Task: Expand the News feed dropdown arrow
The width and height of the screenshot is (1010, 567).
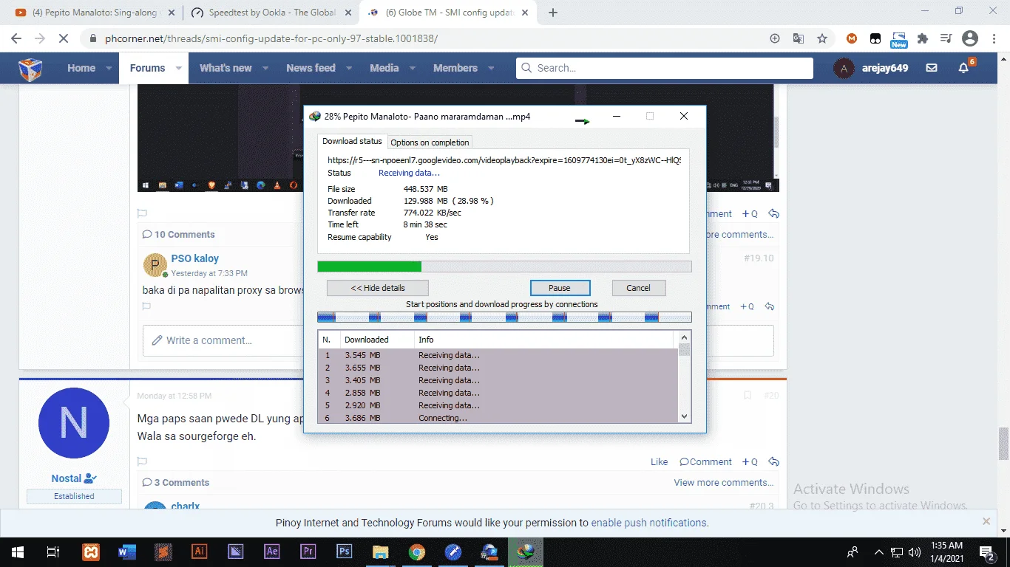Action: click(349, 68)
